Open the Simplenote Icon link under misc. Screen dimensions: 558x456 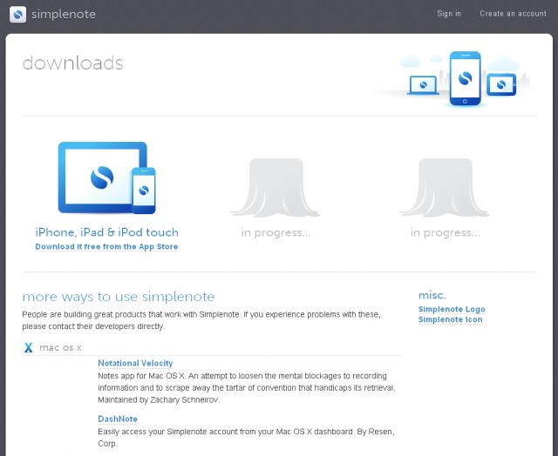coord(450,319)
